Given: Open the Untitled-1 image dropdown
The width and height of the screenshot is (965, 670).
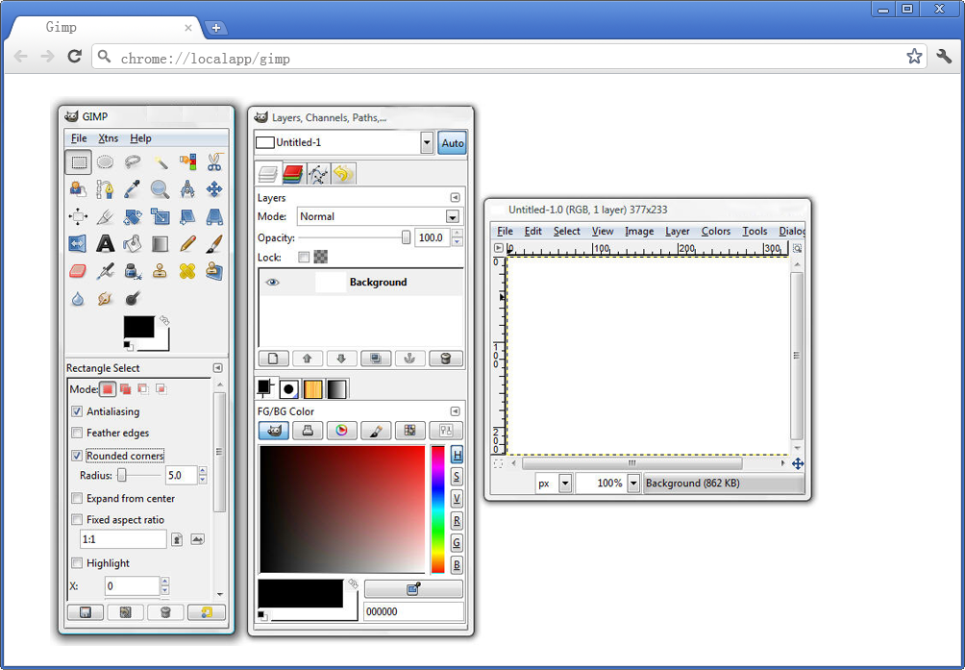Looking at the screenshot, I should pos(427,142).
